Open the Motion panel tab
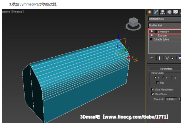 click(169, 12)
